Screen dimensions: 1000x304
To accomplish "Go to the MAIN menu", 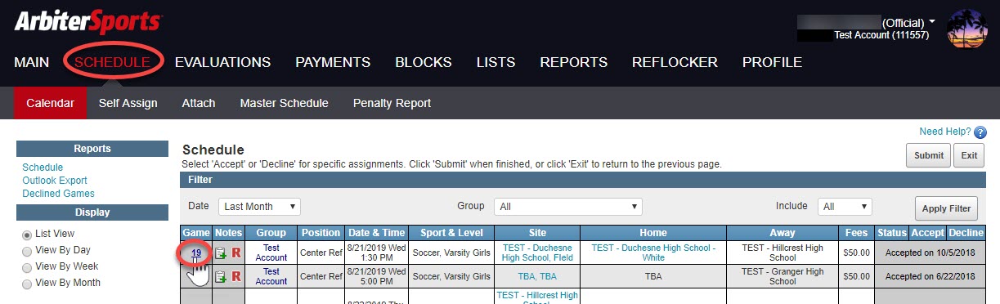I will (32, 62).
